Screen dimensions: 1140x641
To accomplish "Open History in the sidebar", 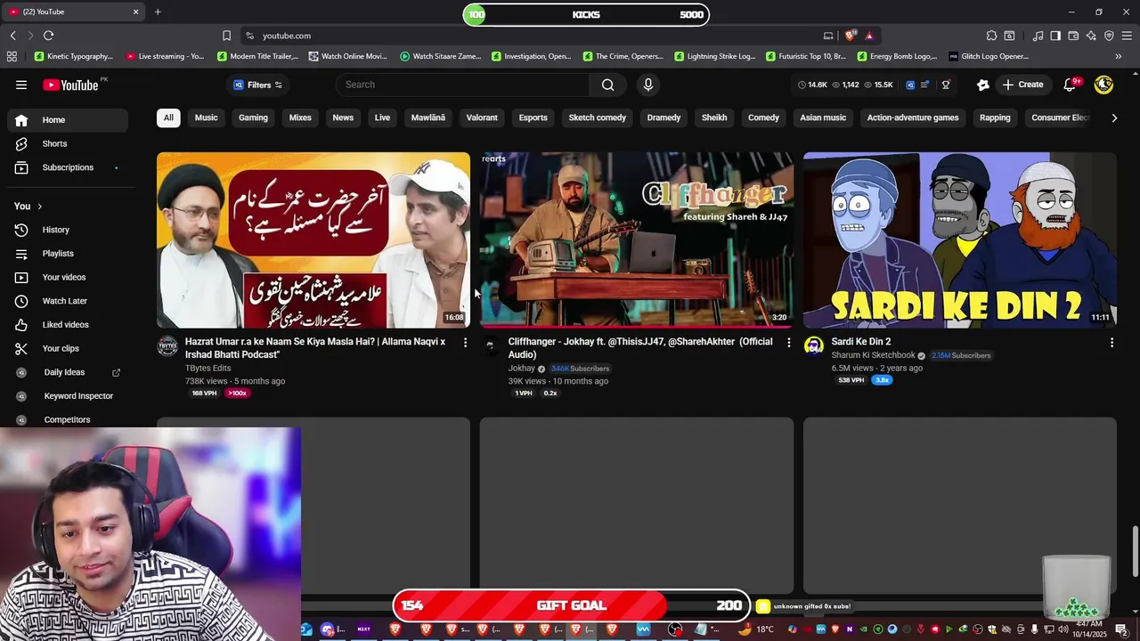I will point(68,230).
